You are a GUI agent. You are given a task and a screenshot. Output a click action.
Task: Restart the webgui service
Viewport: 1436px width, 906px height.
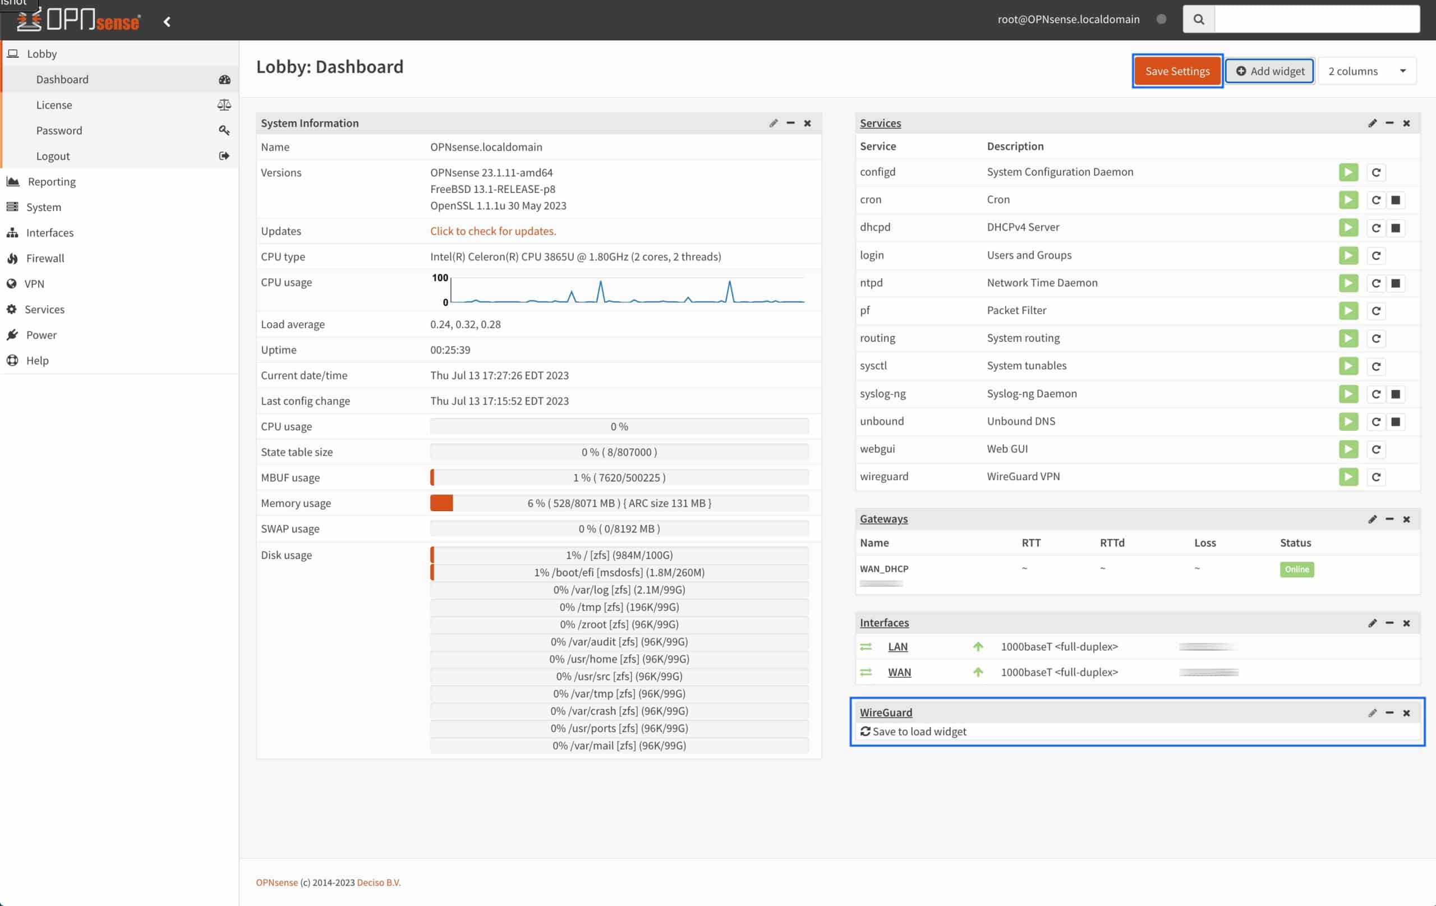[1376, 449]
